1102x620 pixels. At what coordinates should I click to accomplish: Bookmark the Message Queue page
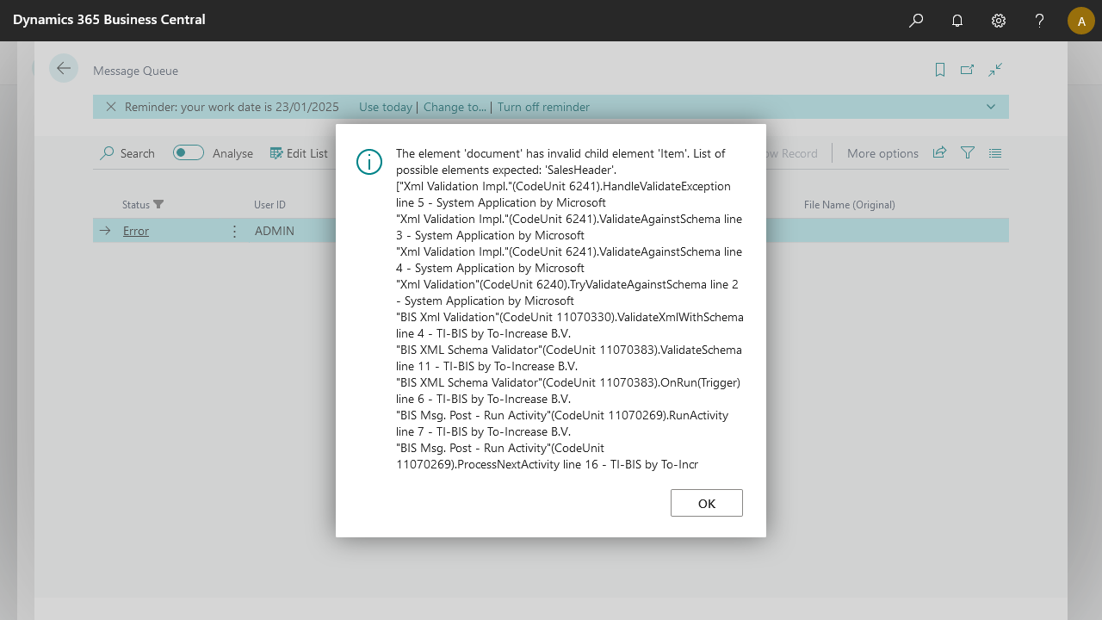940,70
